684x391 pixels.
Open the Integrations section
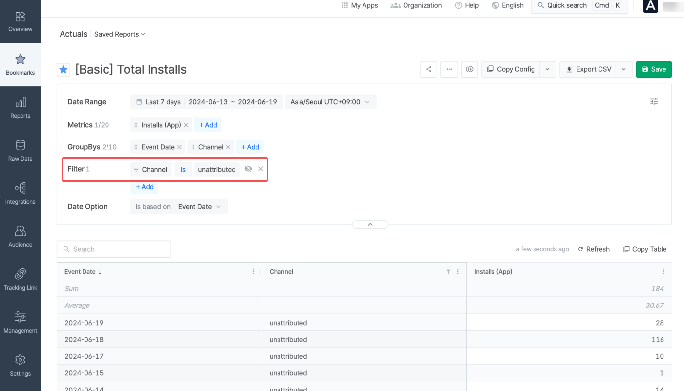point(20,194)
